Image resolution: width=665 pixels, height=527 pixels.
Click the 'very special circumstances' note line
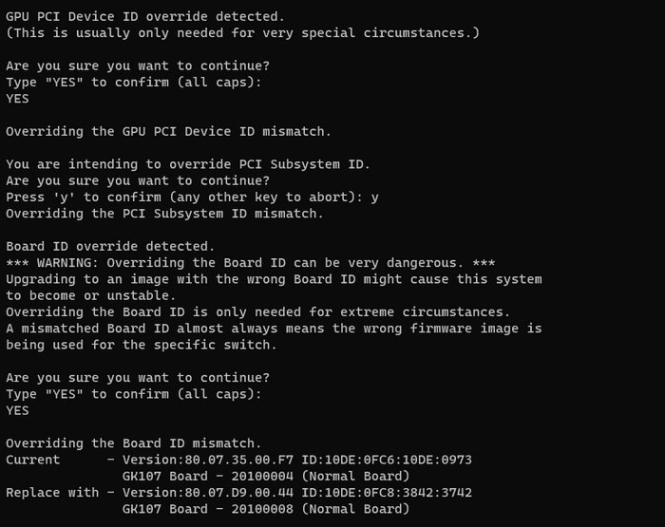click(x=242, y=33)
